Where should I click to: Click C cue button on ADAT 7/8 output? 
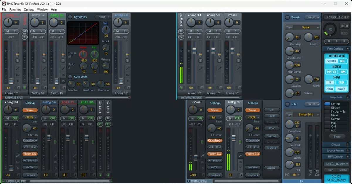click(x=108, y=124)
